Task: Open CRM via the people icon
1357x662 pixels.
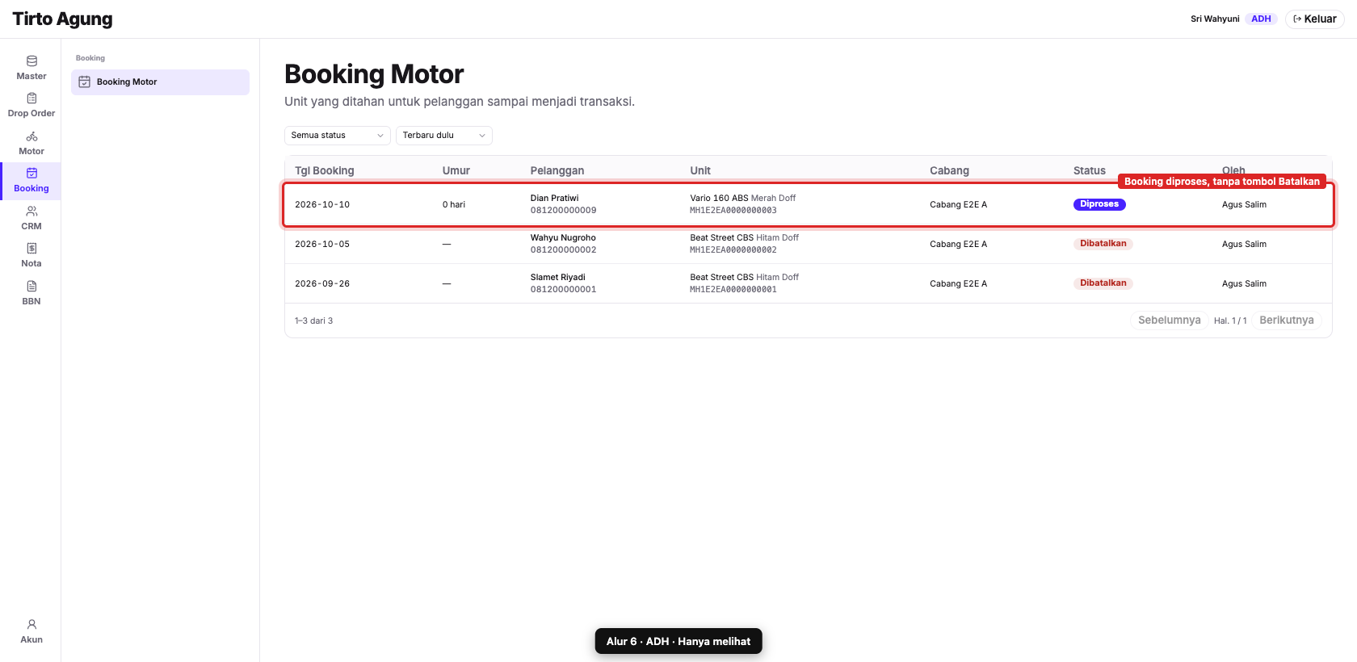Action: tap(32, 211)
